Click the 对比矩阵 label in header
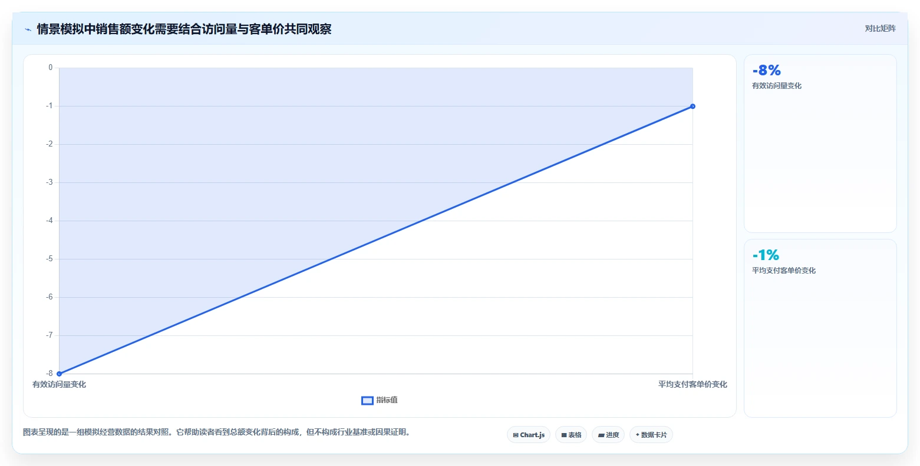This screenshot has height=466, width=920. (x=880, y=29)
